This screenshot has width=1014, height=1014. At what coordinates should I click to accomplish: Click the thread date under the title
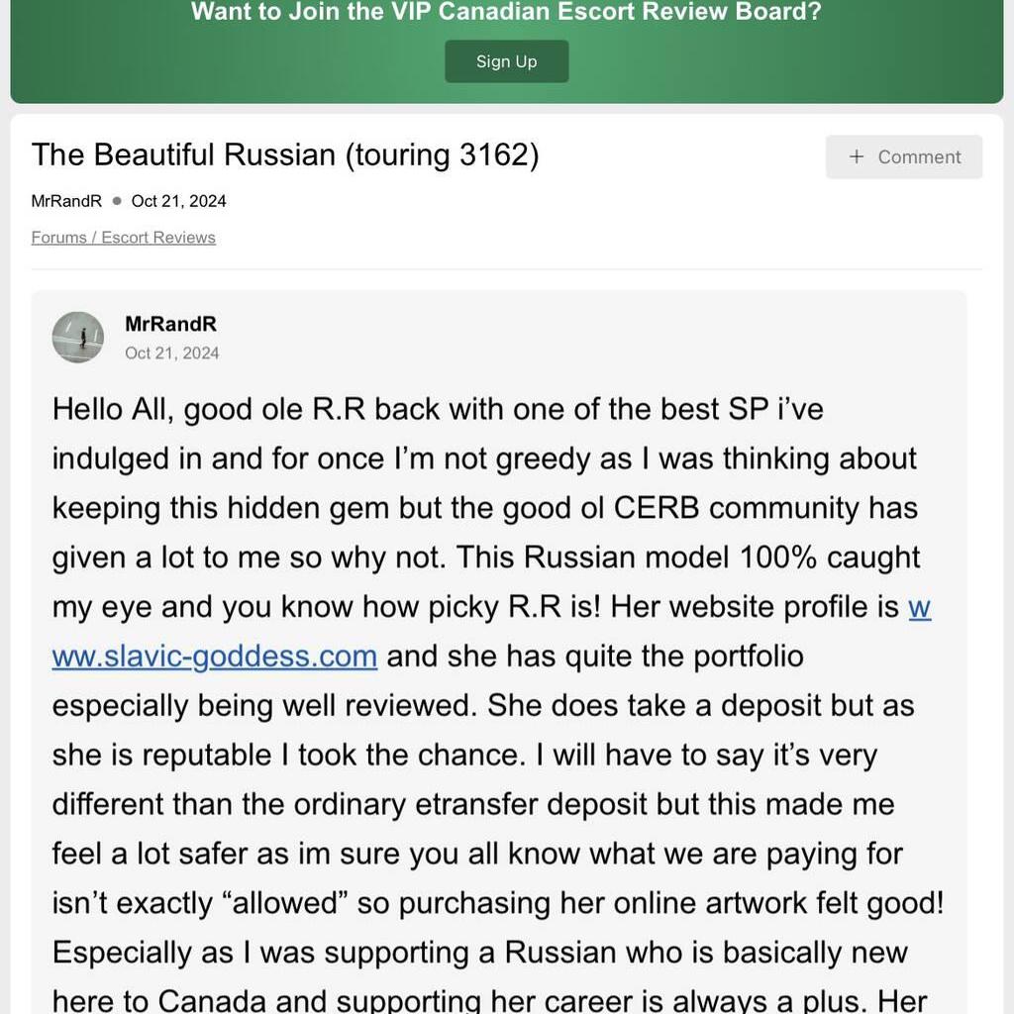(x=178, y=201)
